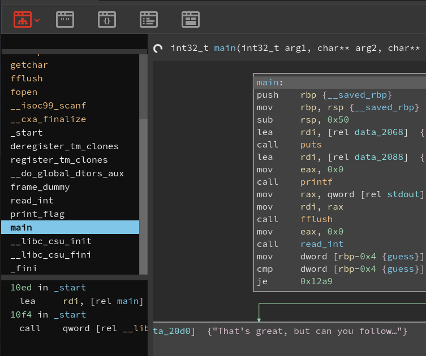Open cross reference 10ed in _start
This screenshot has height=356, width=426.
[48, 288]
